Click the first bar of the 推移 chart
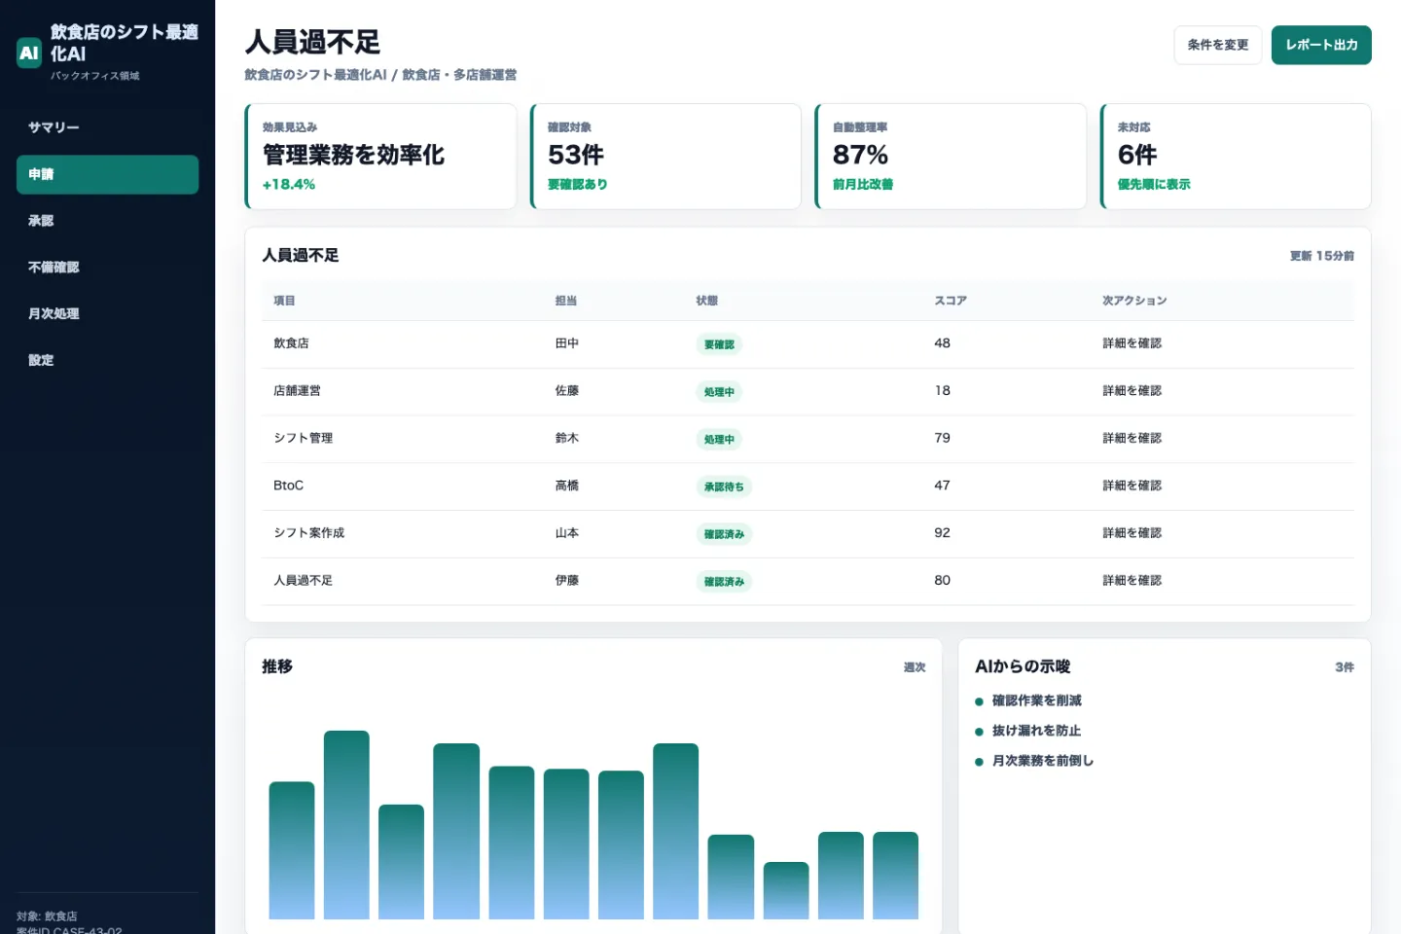The width and height of the screenshot is (1401, 934). [x=292, y=850]
